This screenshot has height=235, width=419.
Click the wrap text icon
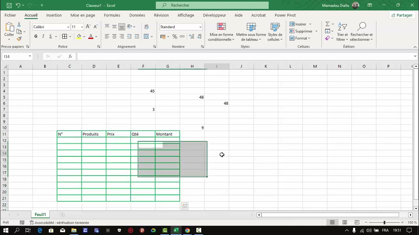[x=146, y=27]
